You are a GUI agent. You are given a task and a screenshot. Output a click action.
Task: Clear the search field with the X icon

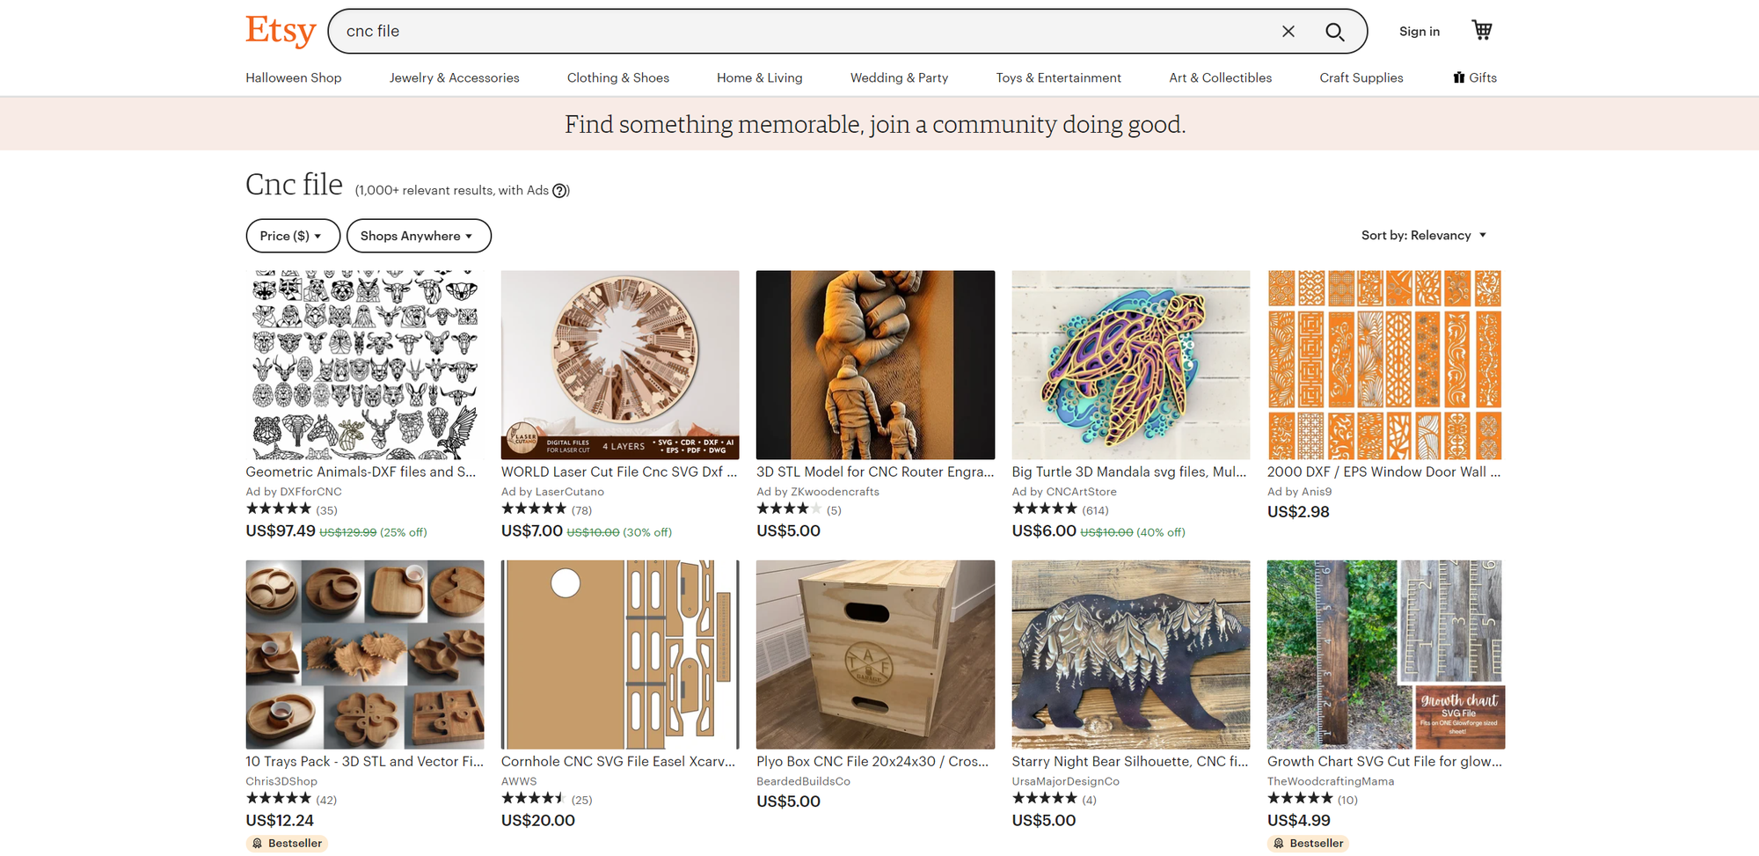pyautogui.click(x=1288, y=31)
